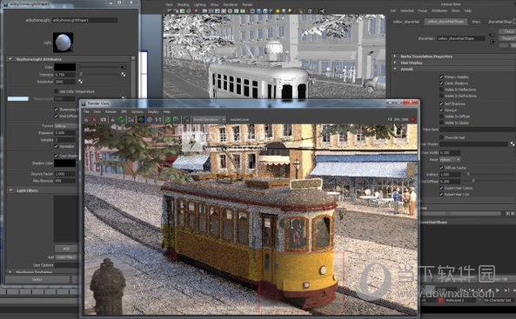Click the input connection arrow beside shaveHair field
The height and width of the screenshot is (319, 516).
(x=492, y=35)
